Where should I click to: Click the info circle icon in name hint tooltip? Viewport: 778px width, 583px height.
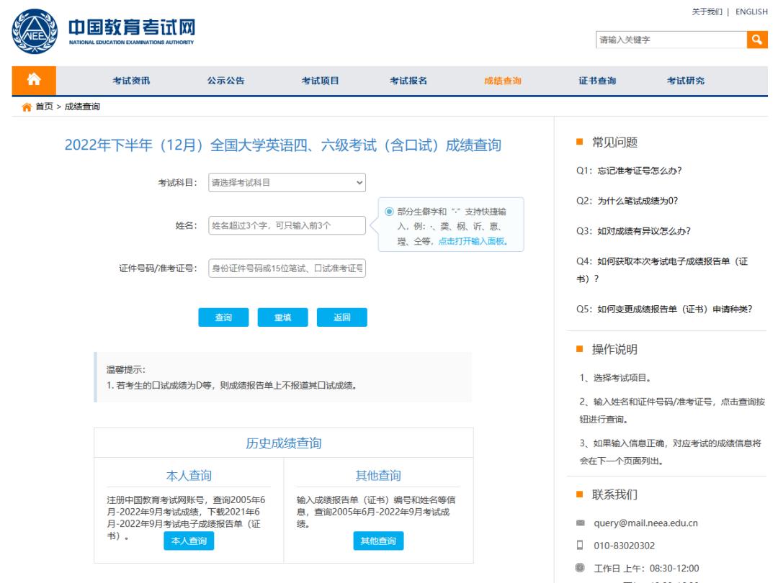[389, 212]
